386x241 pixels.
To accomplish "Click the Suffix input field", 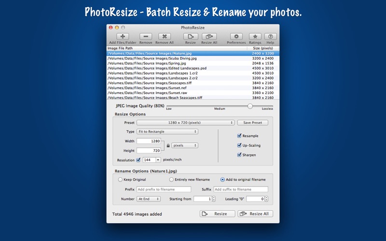I will (241, 189).
